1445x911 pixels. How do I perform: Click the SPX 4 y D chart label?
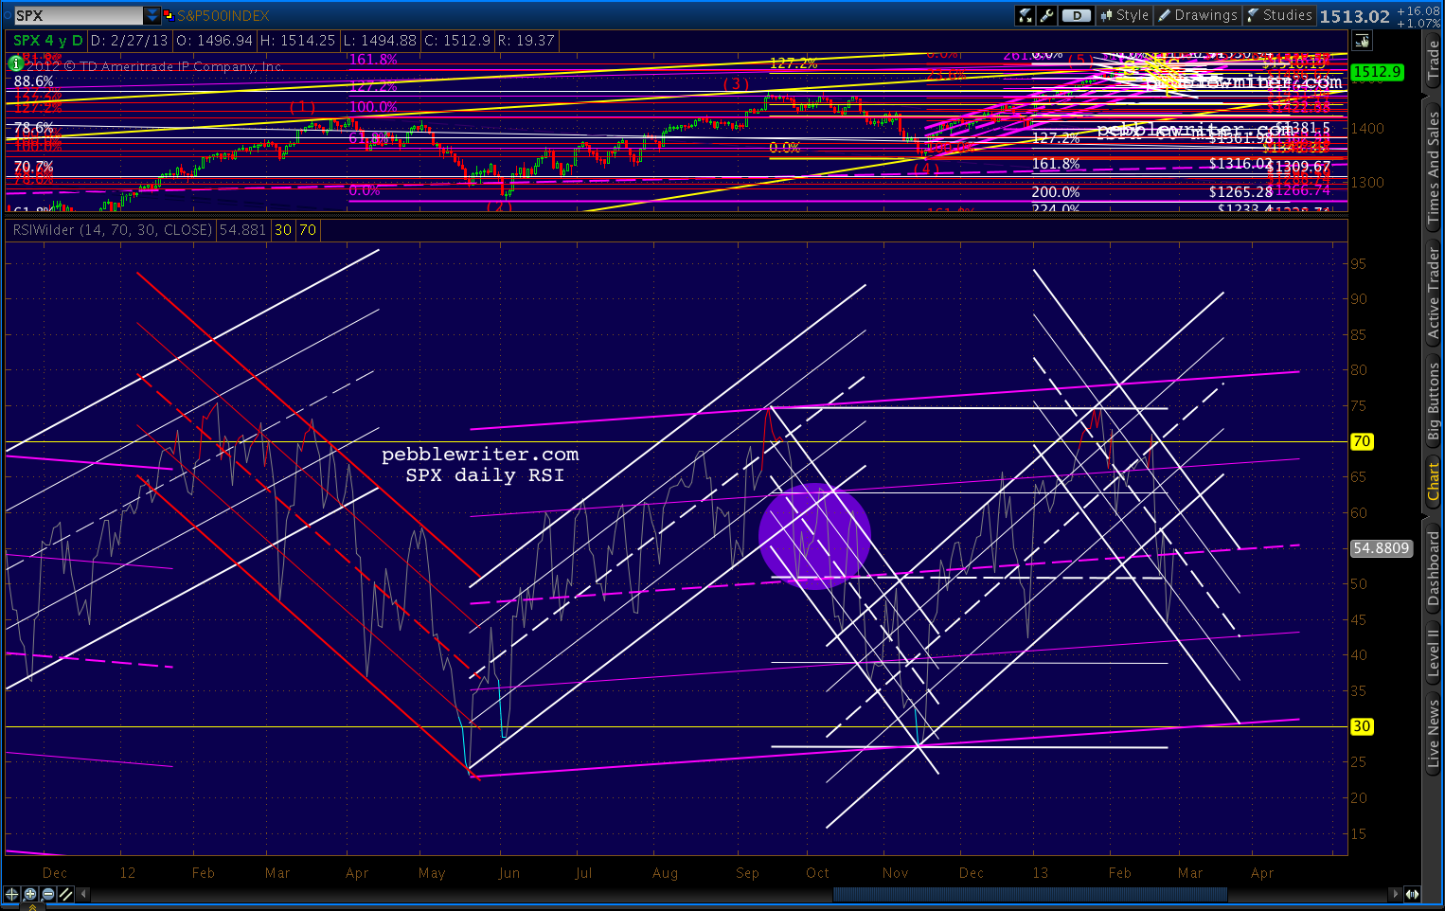[47, 41]
